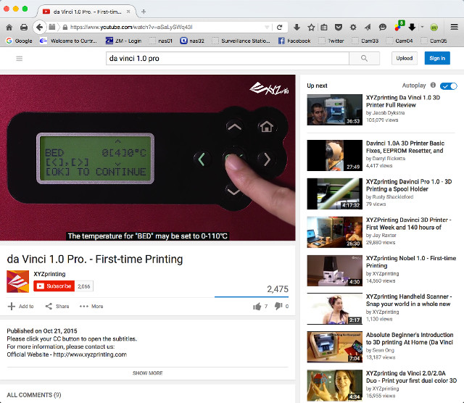Open the Twitter bookmark
The width and height of the screenshot is (464, 403).
click(331, 41)
